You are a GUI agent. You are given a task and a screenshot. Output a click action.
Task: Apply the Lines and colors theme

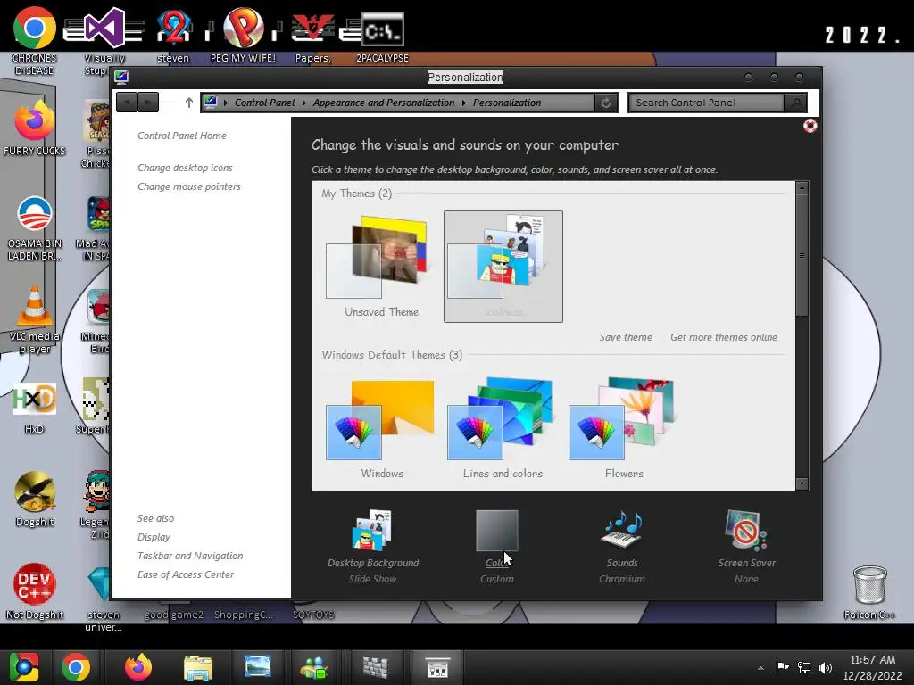(503, 428)
